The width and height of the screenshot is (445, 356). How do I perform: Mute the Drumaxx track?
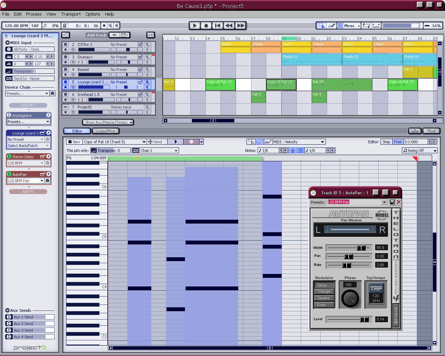point(147,57)
